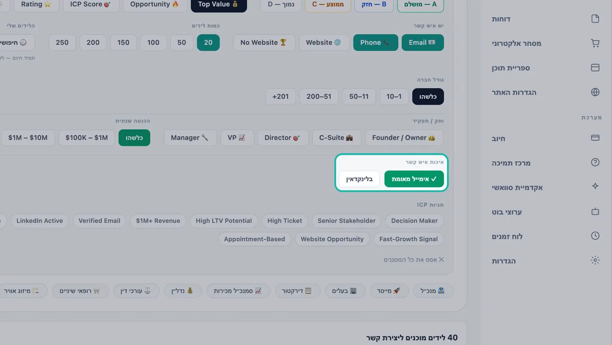
Task: Select the C-Suite seniority chip
Action: click(336, 137)
